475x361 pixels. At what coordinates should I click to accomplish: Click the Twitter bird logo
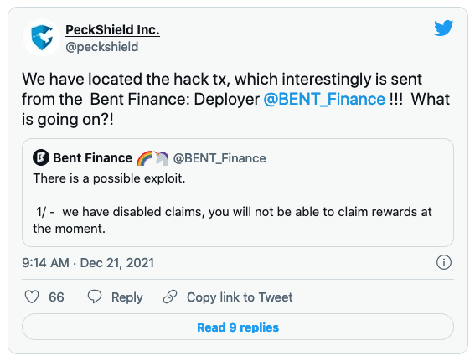point(443,28)
